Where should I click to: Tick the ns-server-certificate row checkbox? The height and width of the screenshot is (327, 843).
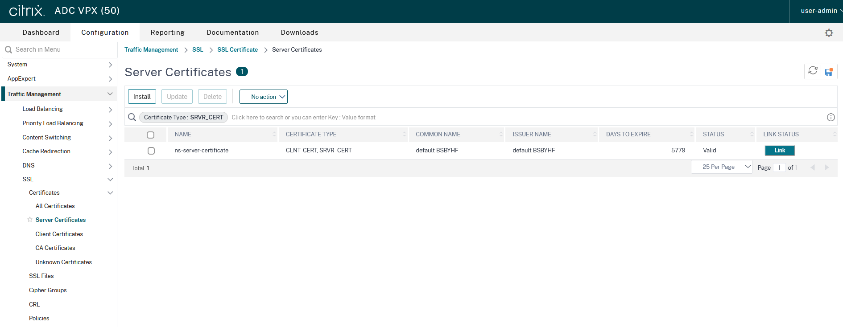(151, 151)
